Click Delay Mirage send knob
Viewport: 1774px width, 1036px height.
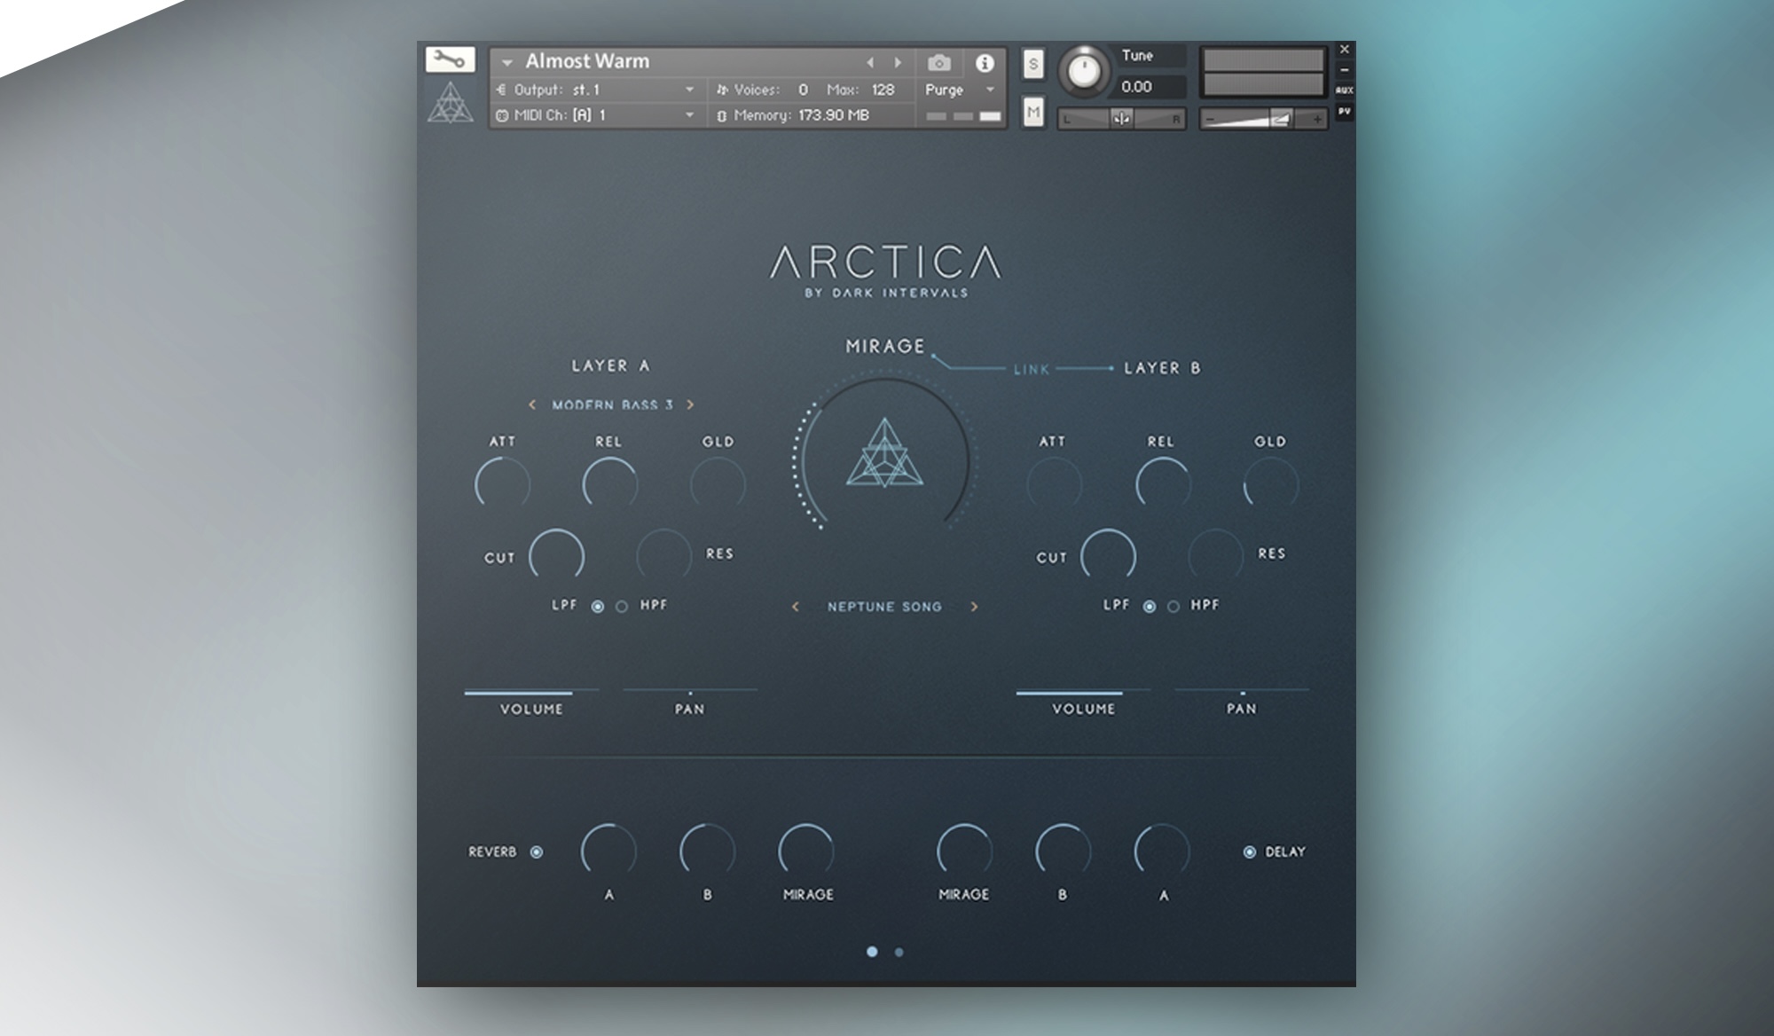tap(964, 851)
